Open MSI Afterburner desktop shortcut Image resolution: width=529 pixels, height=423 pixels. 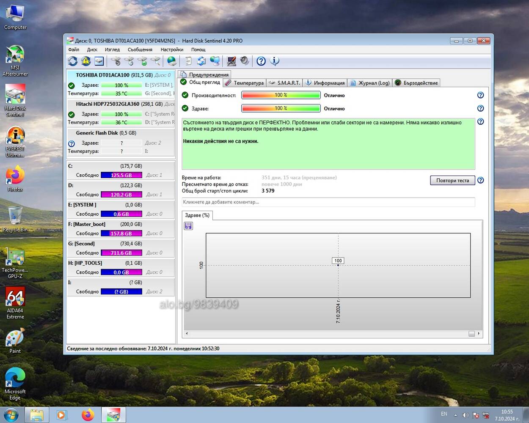(15, 60)
